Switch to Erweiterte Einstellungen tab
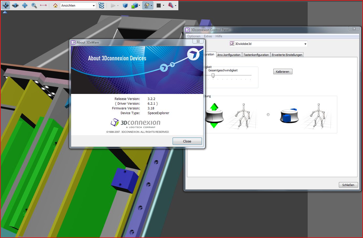The width and height of the screenshot is (363, 238). tap(287, 55)
